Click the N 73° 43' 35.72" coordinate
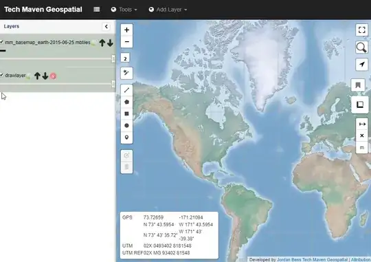The width and height of the screenshot is (371, 262). click(160, 235)
